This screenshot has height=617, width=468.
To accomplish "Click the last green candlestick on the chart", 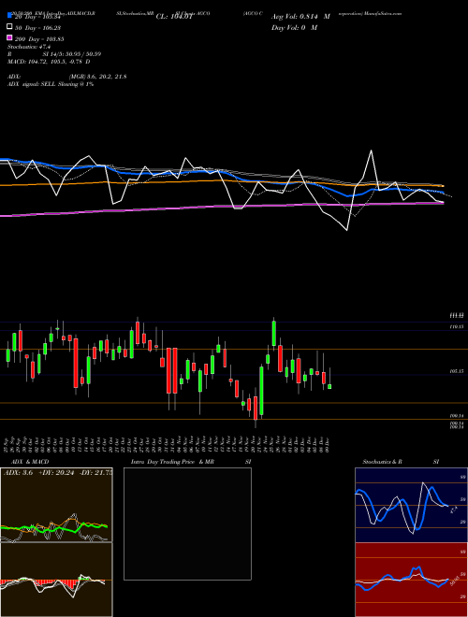I will tap(329, 387).
